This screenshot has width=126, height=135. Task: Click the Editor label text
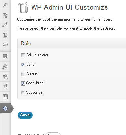click(31, 64)
